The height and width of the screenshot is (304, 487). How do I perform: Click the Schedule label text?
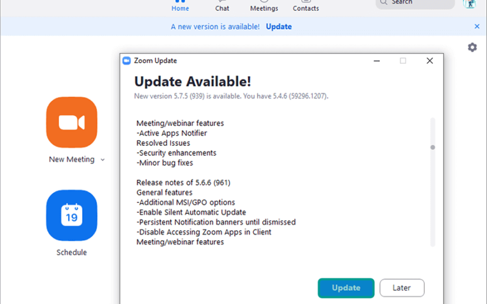tap(72, 252)
